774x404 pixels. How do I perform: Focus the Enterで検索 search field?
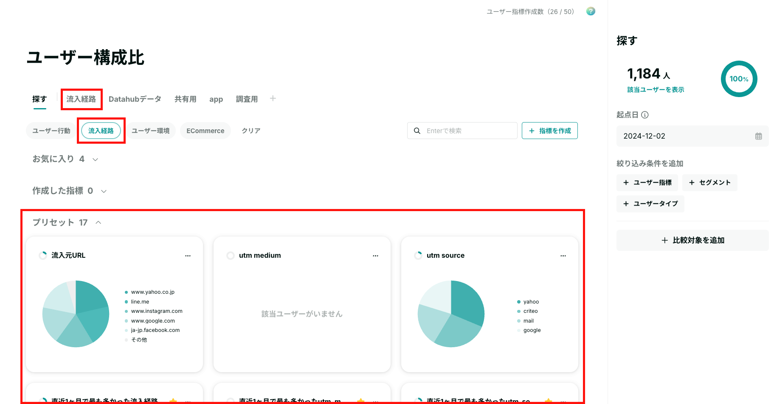pyautogui.click(x=462, y=131)
